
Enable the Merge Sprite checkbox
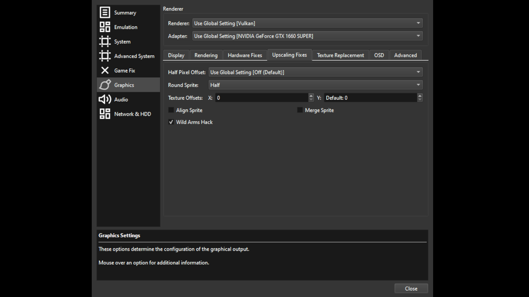point(300,110)
